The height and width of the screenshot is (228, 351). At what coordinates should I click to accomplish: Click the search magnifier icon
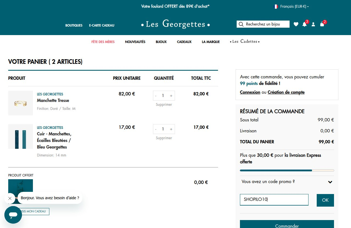(x=241, y=24)
